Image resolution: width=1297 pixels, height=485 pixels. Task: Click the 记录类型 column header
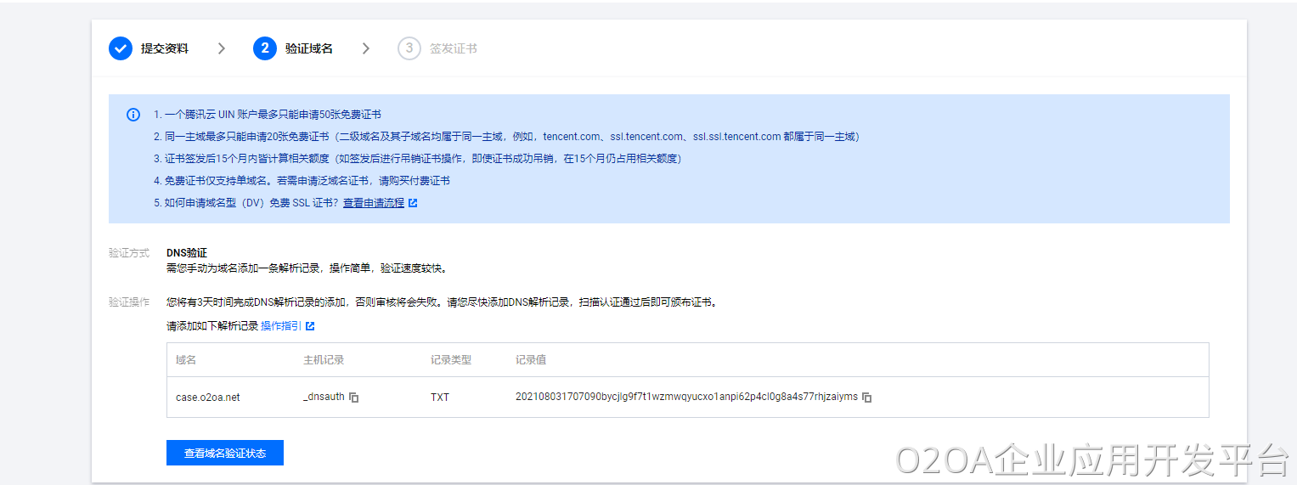pos(451,360)
